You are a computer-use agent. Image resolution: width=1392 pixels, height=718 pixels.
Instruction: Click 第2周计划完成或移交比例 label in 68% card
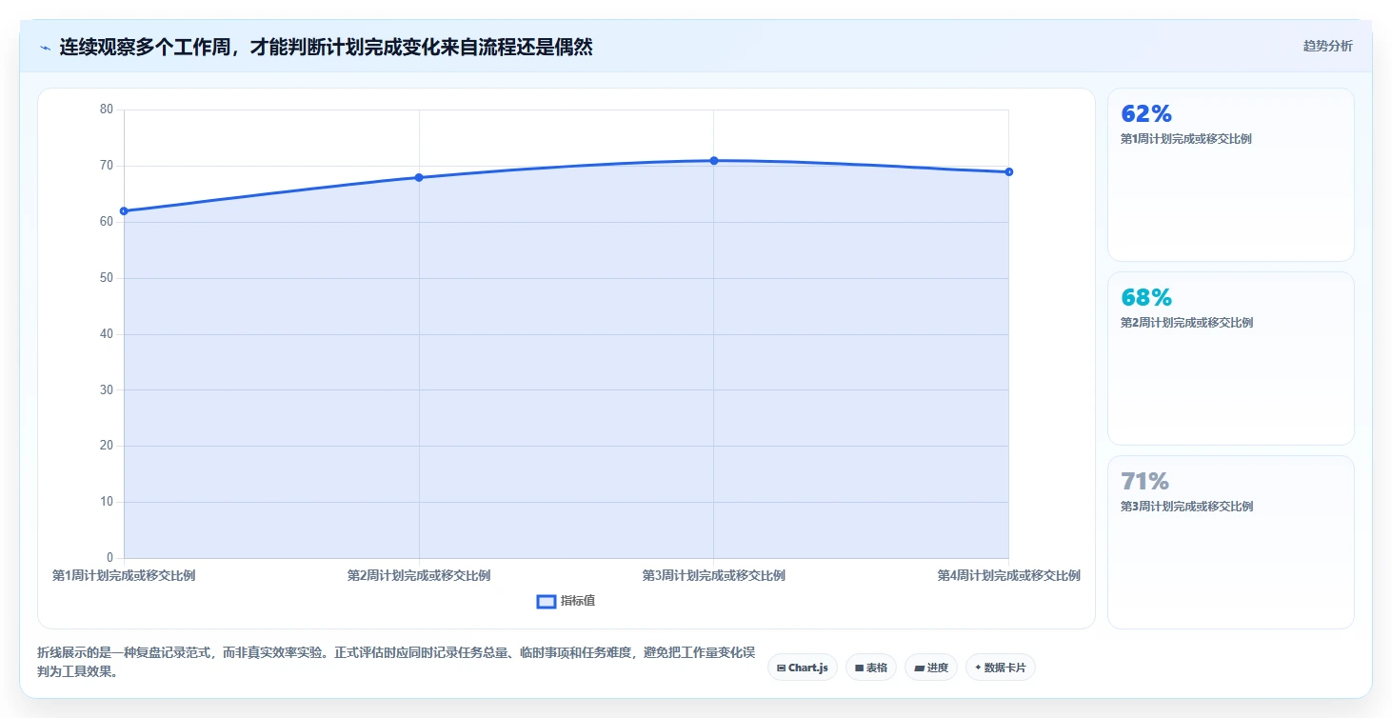tap(1186, 323)
